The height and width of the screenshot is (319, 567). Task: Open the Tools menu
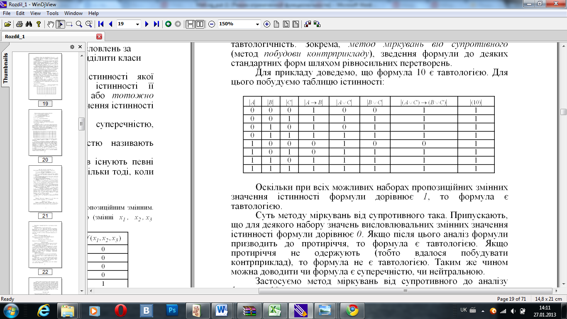click(52, 13)
